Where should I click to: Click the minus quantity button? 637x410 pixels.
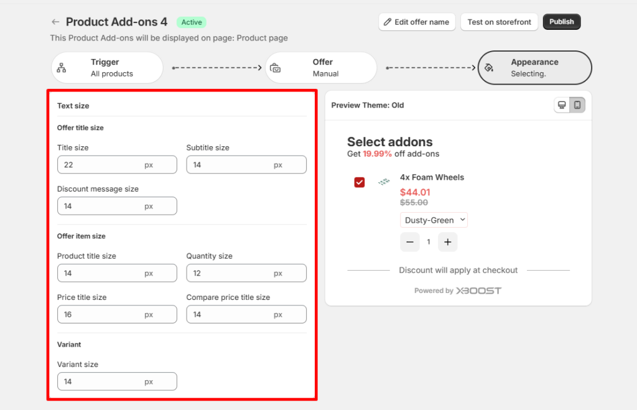[x=409, y=242]
